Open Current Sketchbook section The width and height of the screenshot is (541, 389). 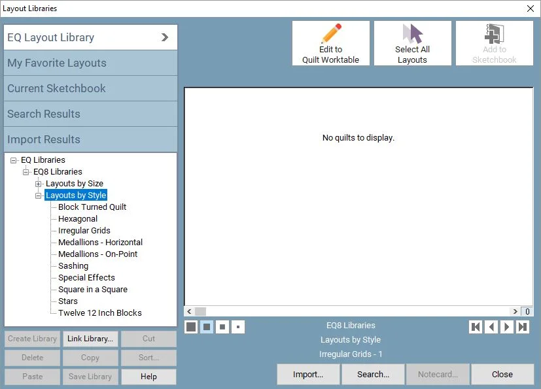tap(90, 88)
